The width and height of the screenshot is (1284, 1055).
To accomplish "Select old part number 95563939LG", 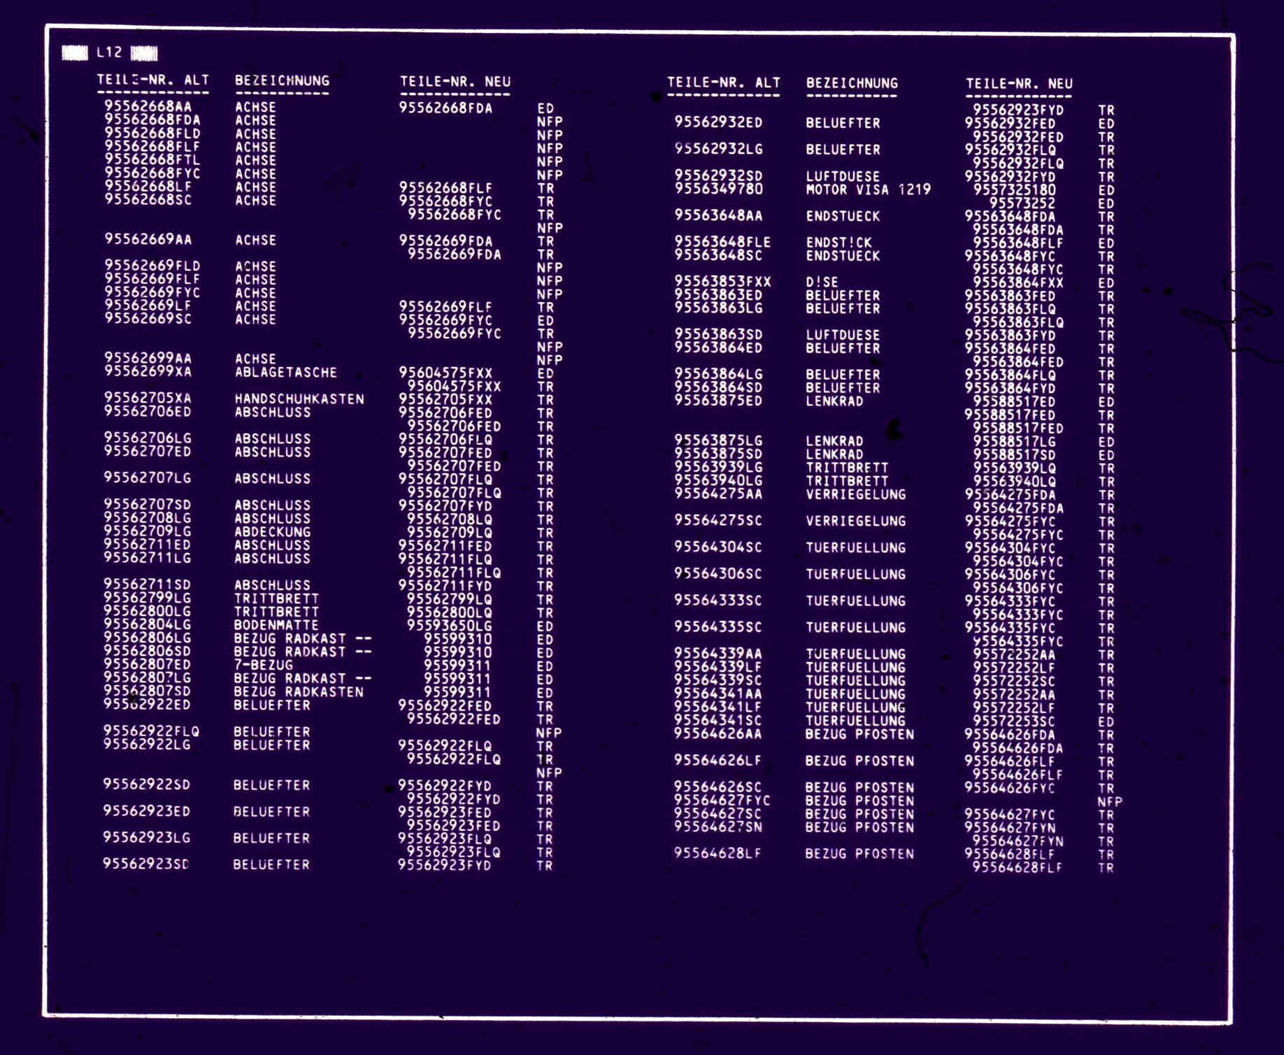I will click(x=718, y=467).
